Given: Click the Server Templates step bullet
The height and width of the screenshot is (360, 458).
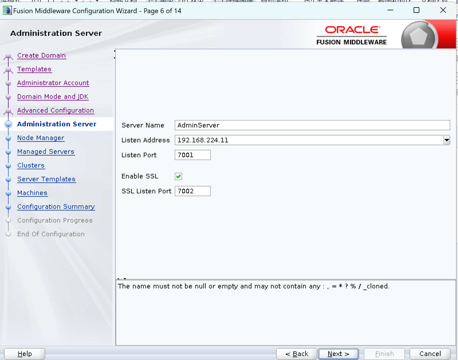Looking at the screenshot, I should pos(9,179).
